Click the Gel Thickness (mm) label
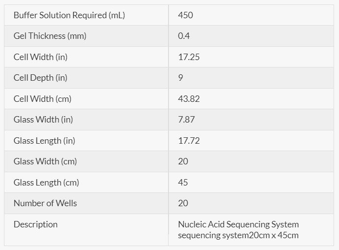The height and width of the screenshot is (250, 339). [50, 36]
